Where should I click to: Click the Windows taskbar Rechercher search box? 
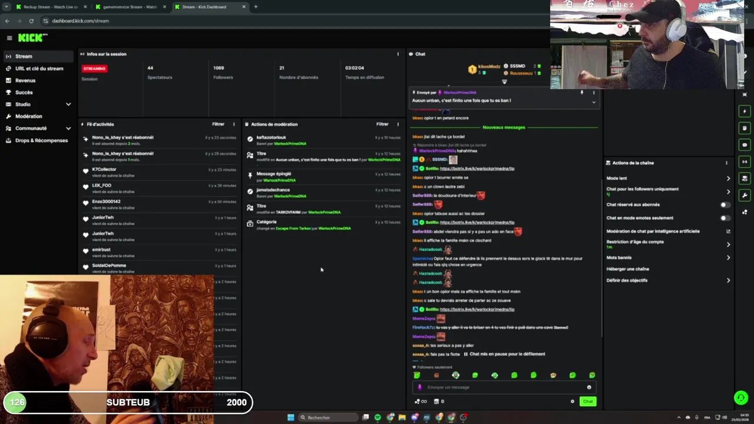point(328,418)
